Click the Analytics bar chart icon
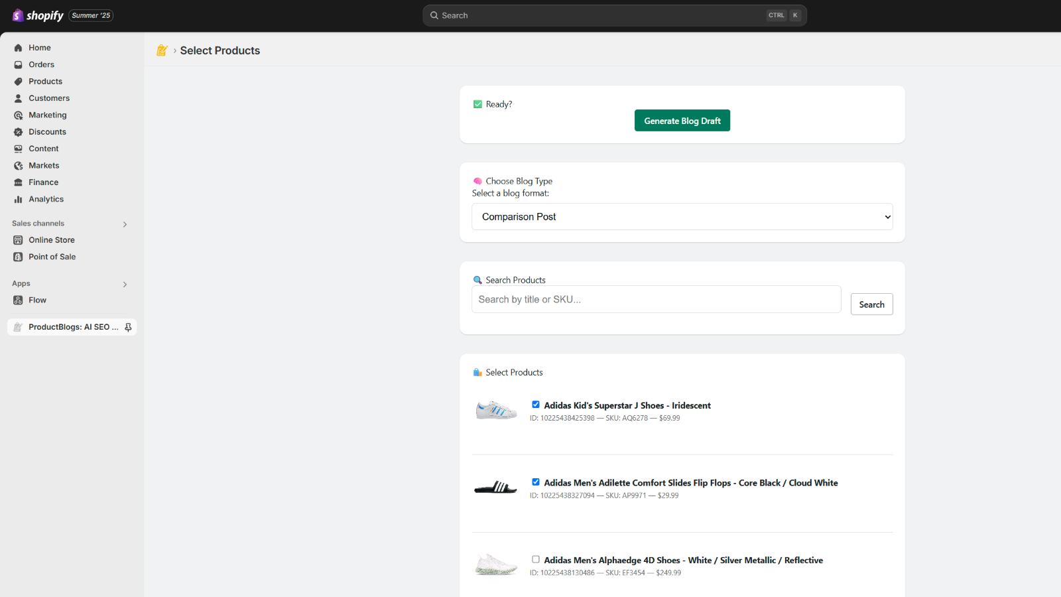This screenshot has width=1061, height=597. (x=19, y=200)
